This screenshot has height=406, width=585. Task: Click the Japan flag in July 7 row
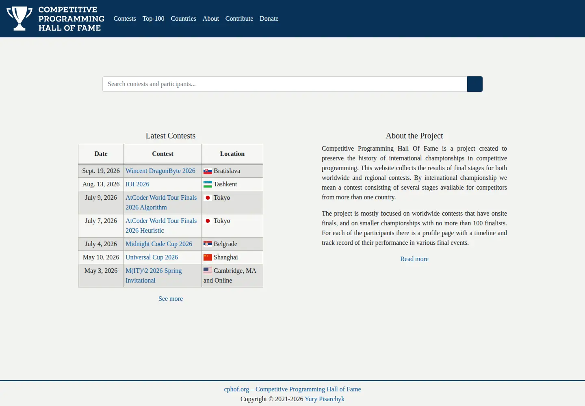click(208, 221)
